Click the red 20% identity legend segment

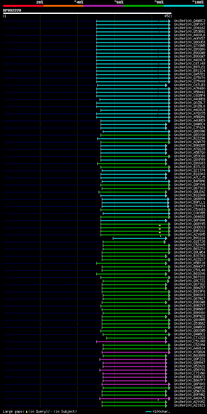pos(23,6)
